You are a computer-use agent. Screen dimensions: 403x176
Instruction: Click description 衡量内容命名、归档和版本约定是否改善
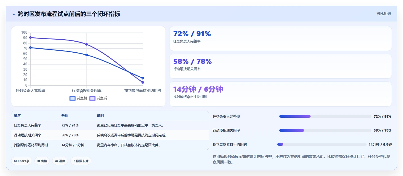pos(129,145)
